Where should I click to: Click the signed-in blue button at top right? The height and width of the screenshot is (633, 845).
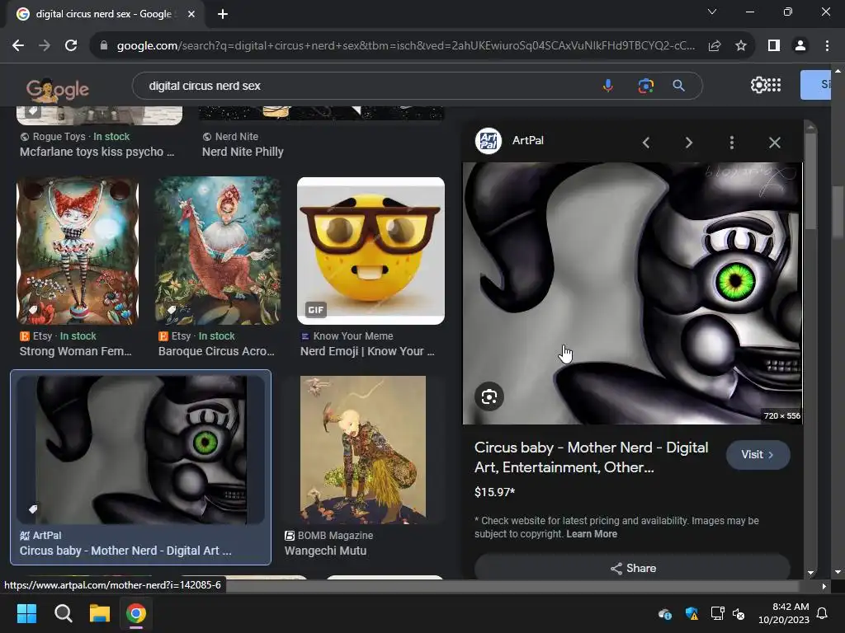(815, 85)
